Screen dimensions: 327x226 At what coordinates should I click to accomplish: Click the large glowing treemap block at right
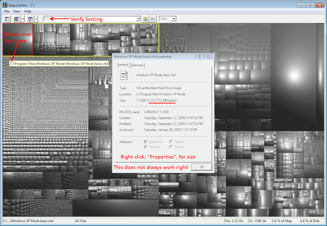click(x=294, y=77)
